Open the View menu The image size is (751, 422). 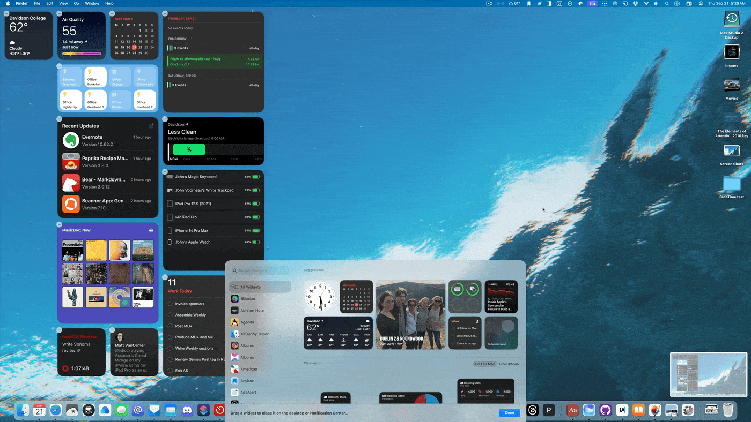(63, 3)
